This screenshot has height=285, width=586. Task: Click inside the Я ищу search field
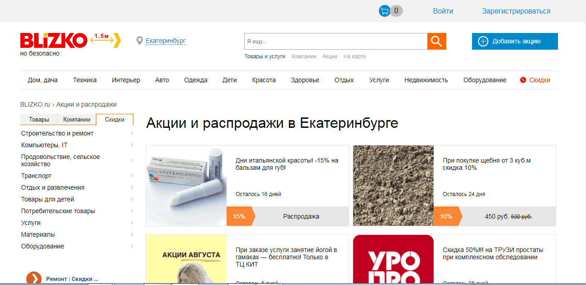tap(336, 41)
